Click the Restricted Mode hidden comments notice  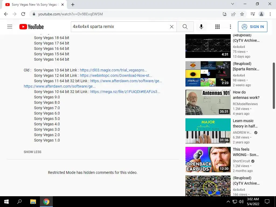[93, 172]
